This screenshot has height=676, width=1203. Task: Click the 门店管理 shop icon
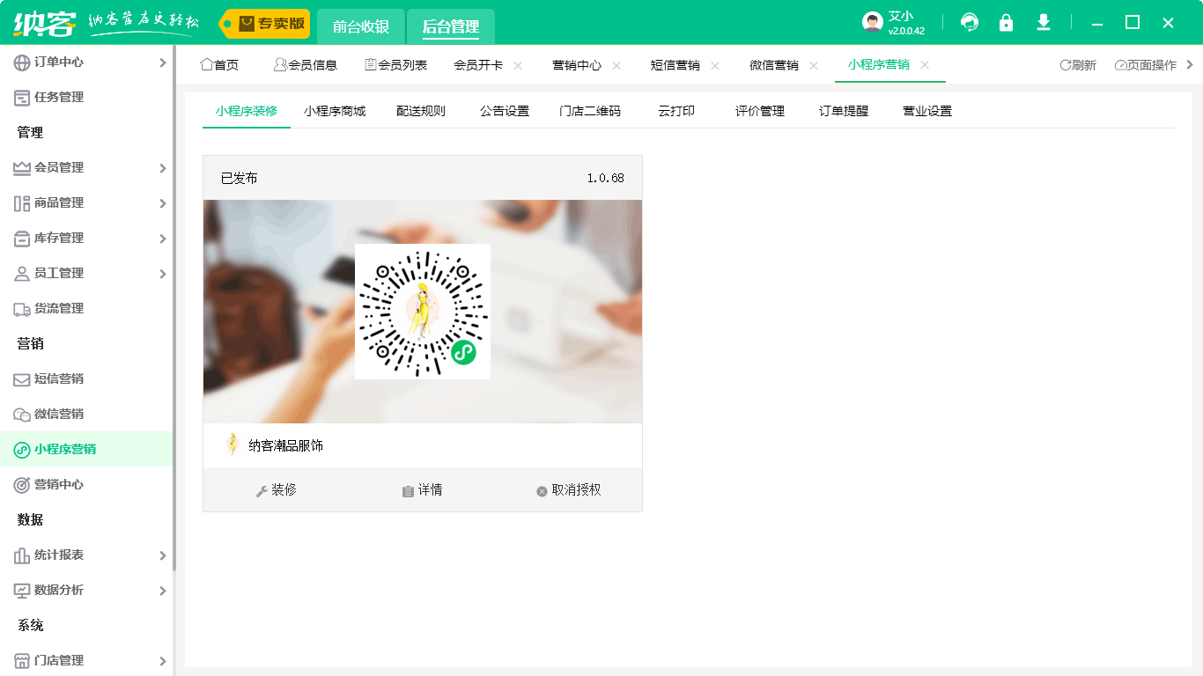click(x=22, y=661)
